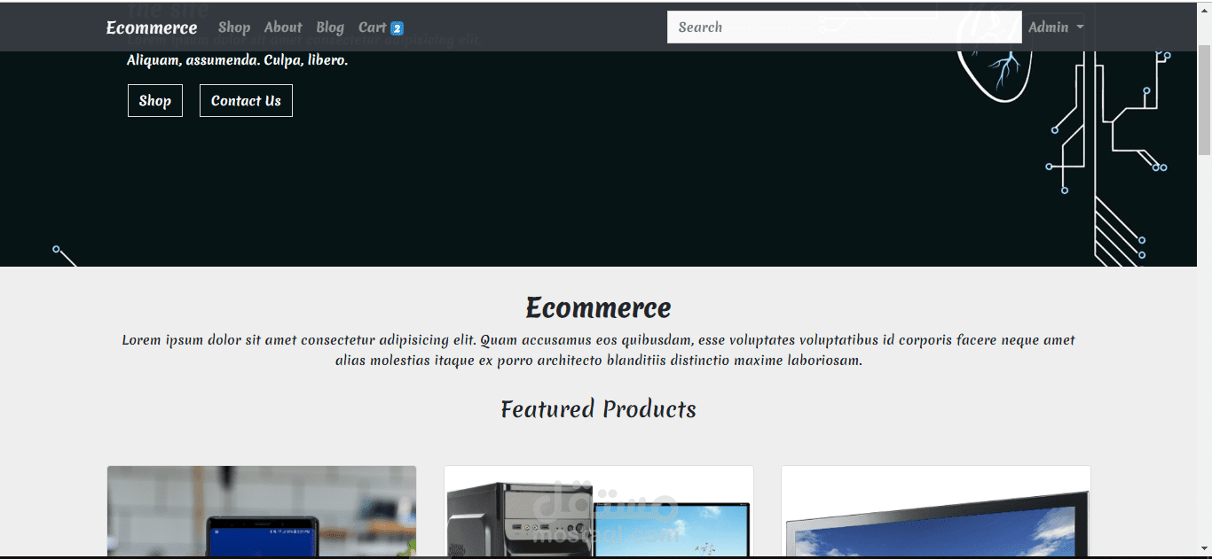Open the Blog nav link
Viewport: 1212px width, 559px height.
(330, 27)
